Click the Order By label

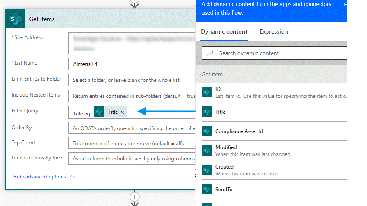point(22,128)
